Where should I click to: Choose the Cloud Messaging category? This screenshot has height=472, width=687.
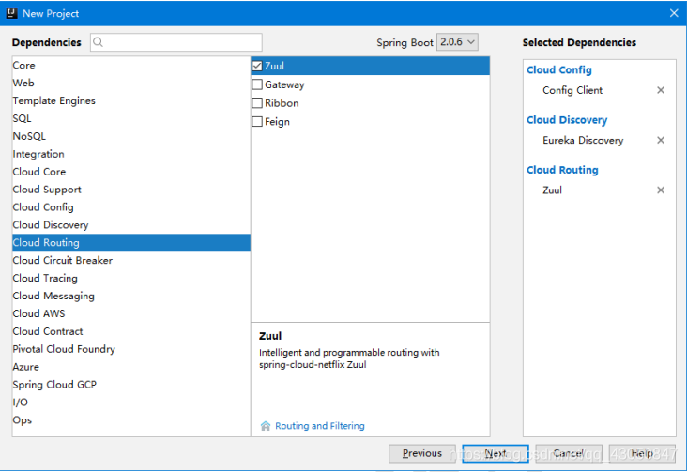coord(131,296)
